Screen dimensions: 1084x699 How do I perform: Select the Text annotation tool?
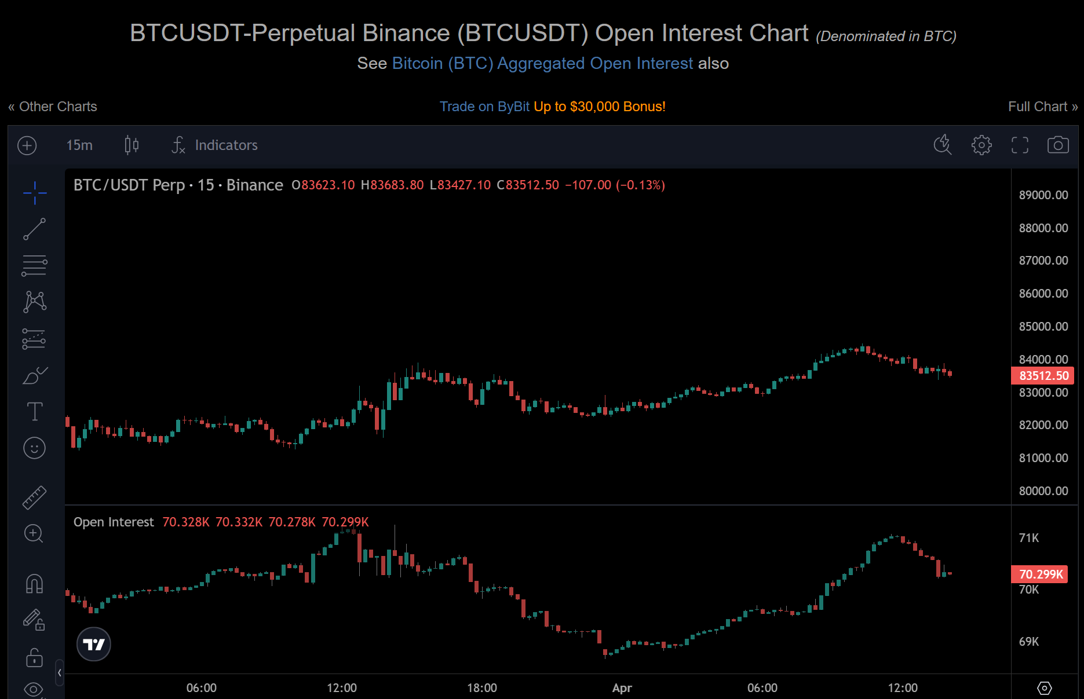pyautogui.click(x=35, y=412)
